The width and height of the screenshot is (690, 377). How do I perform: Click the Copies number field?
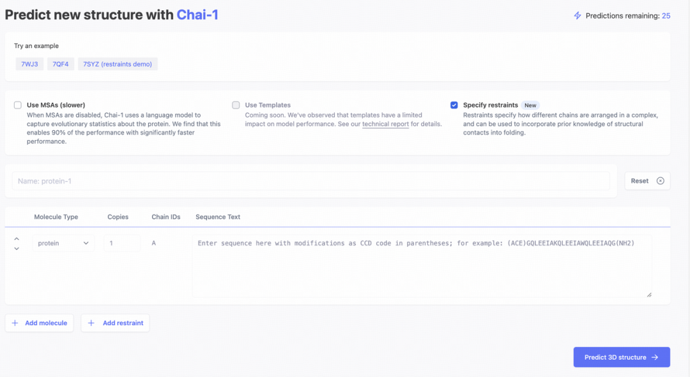[122, 243]
